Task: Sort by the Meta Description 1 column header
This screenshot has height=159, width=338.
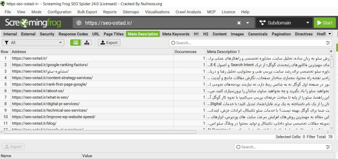Action: 267,52
